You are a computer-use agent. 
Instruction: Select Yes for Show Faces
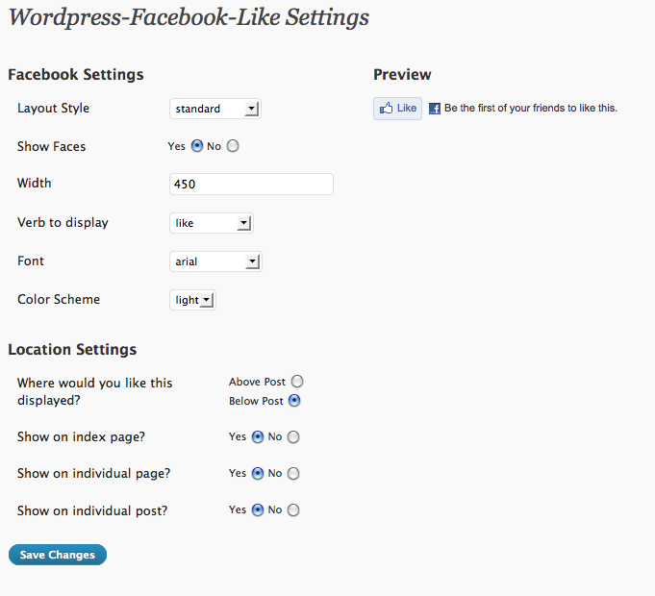click(x=197, y=146)
